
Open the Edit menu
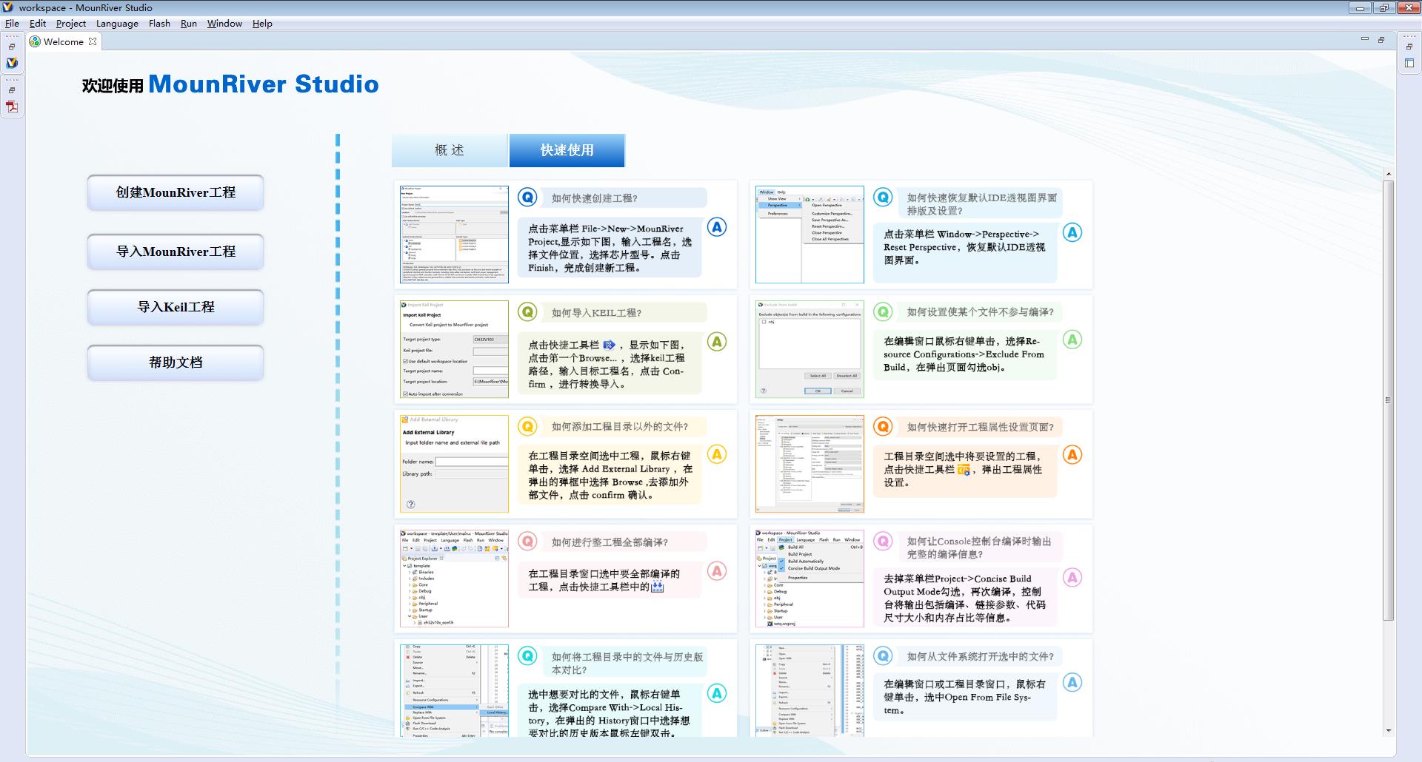point(38,23)
